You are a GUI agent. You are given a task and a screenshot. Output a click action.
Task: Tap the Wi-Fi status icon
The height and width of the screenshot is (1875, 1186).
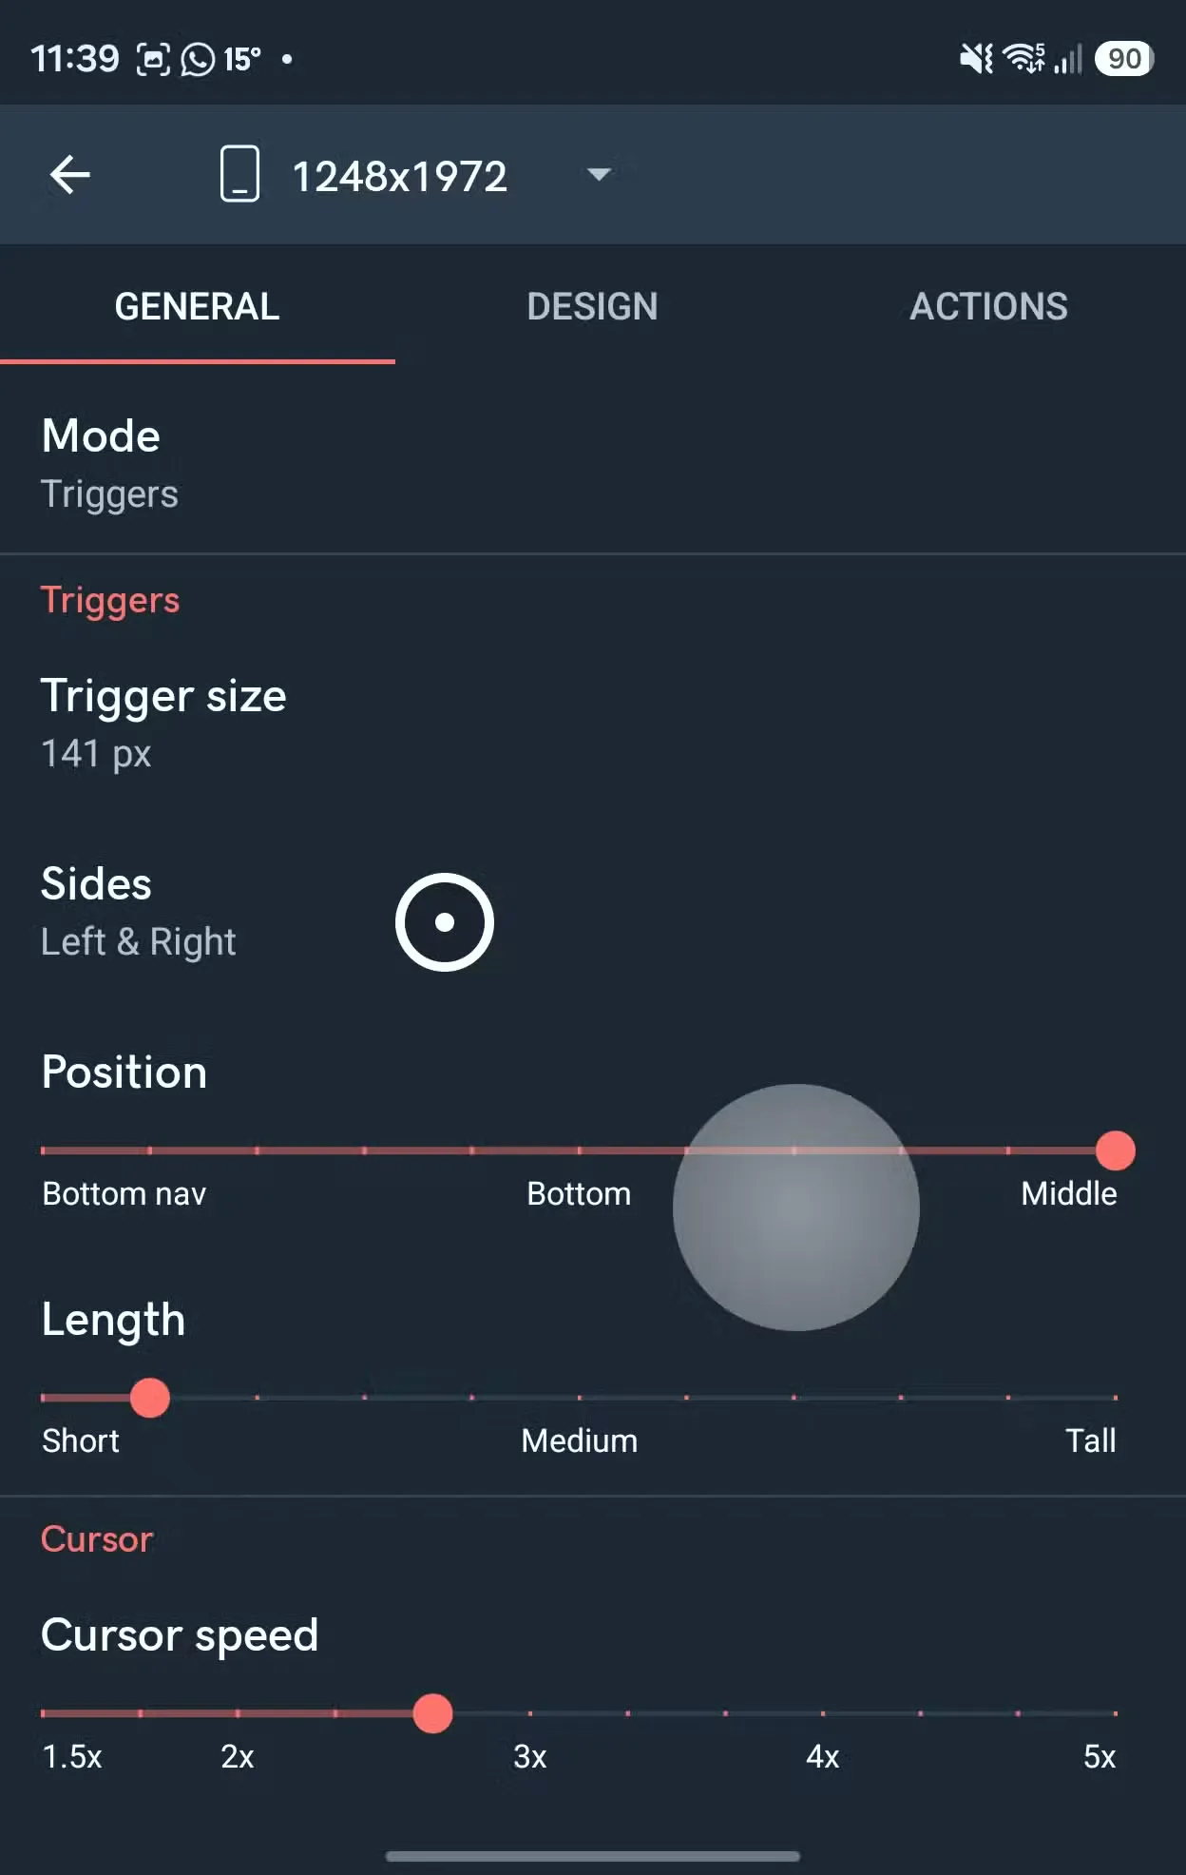click(x=1024, y=59)
